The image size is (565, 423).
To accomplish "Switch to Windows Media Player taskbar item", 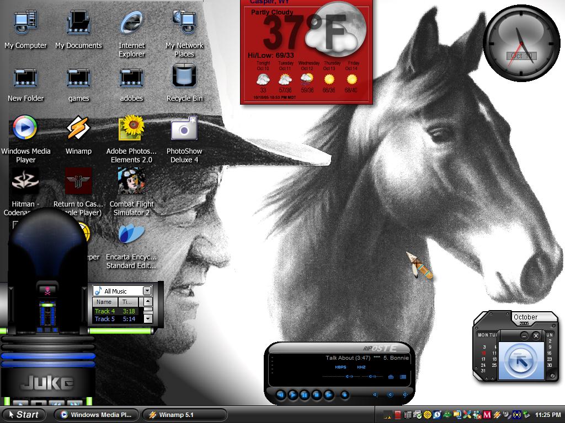I will click(x=96, y=415).
